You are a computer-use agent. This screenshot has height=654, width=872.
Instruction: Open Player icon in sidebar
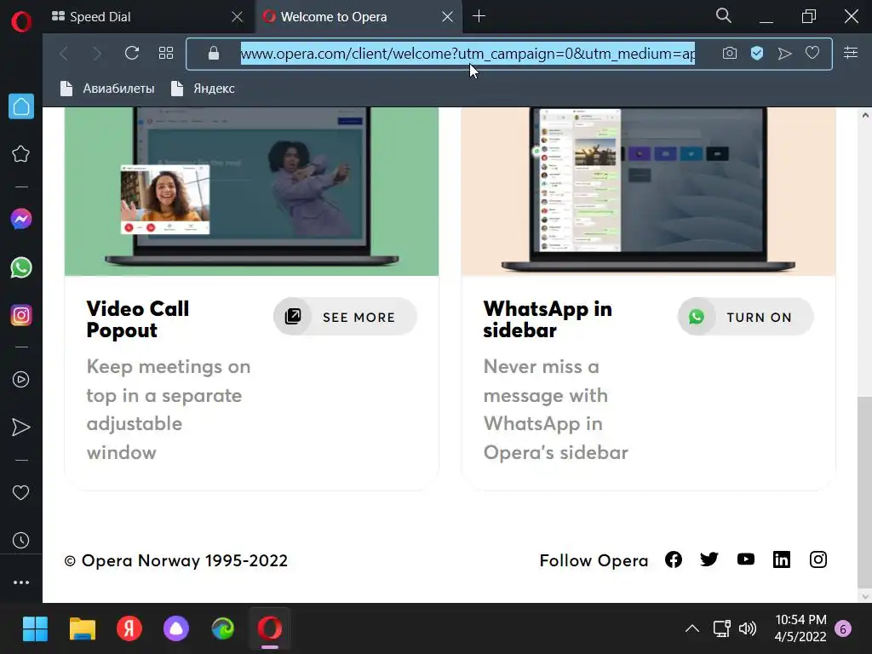click(21, 379)
